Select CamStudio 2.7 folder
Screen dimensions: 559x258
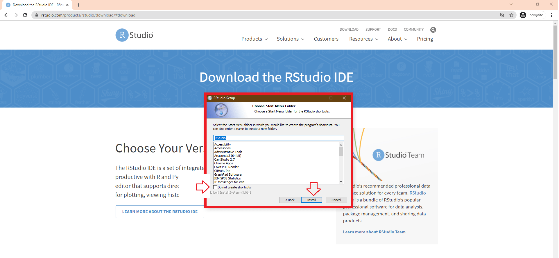click(x=224, y=159)
